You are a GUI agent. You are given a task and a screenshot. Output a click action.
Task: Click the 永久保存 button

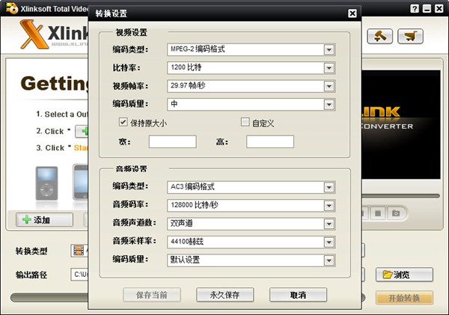pyautogui.click(x=225, y=295)
